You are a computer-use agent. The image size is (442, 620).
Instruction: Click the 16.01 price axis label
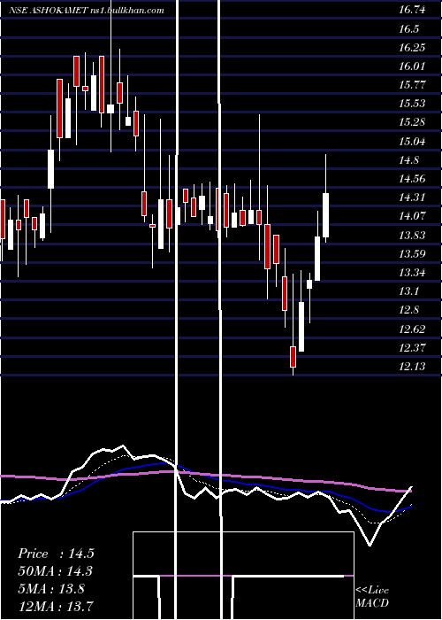(x=412, y=66)
